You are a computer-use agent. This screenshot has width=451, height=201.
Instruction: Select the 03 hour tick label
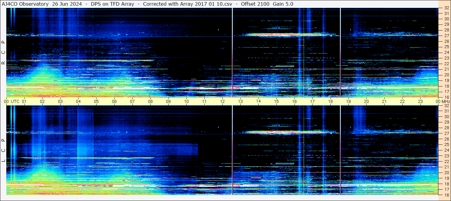point(60,101)
